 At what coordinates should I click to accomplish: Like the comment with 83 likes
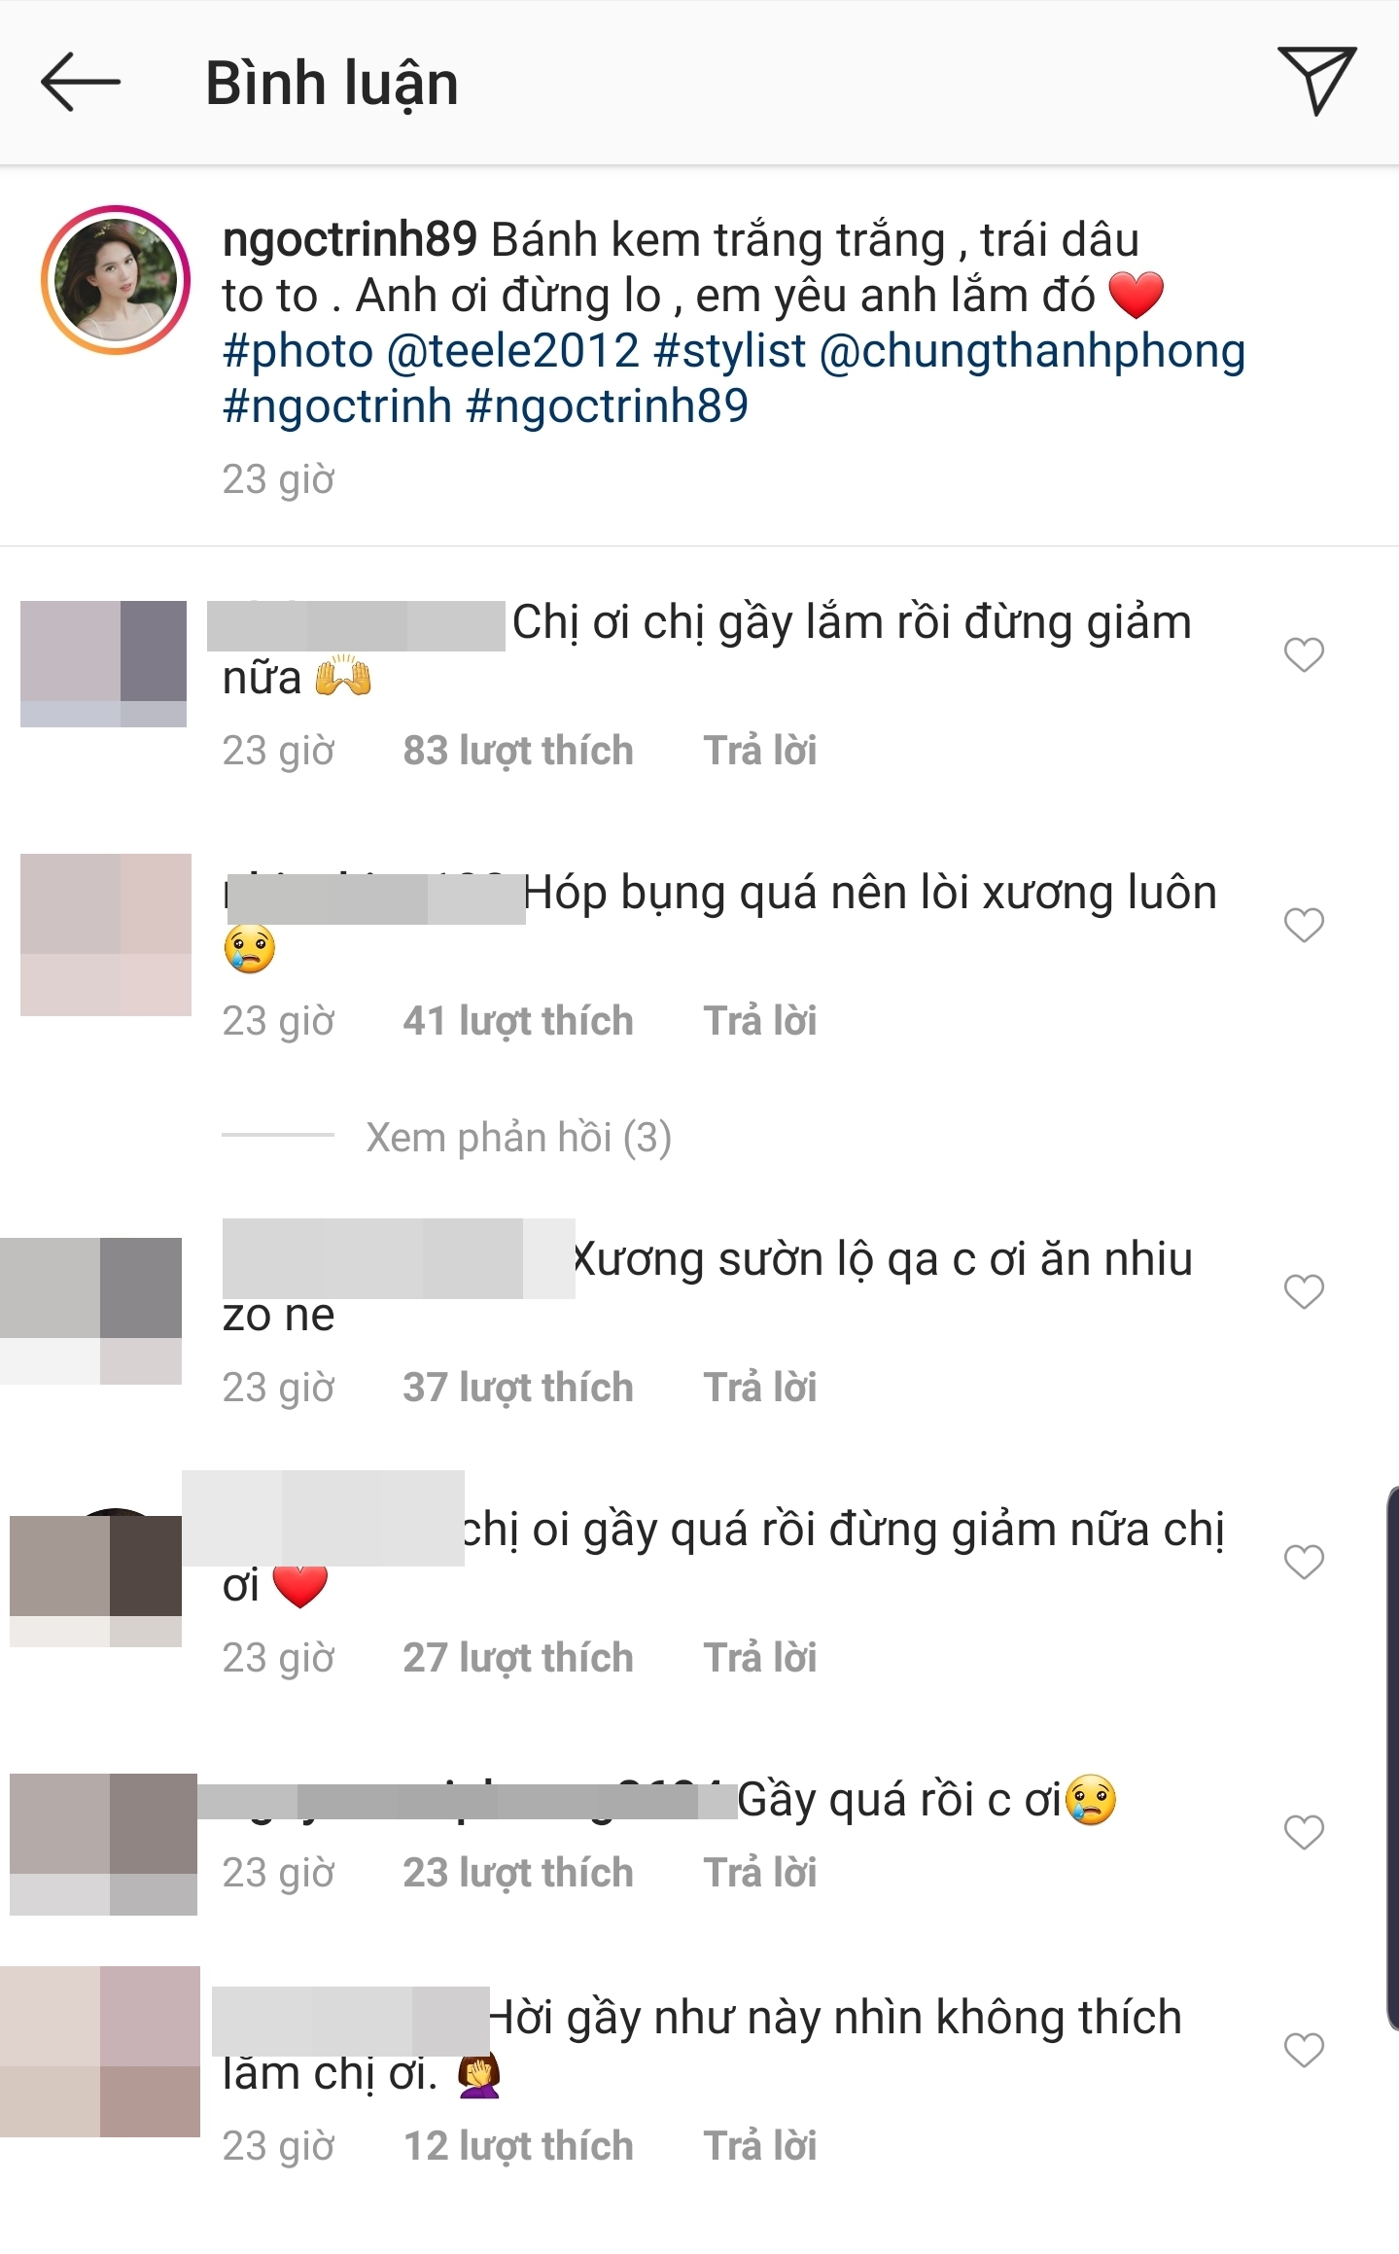point(1304,654)
